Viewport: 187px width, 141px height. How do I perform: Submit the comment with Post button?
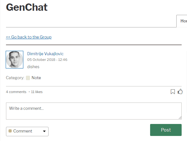(x=166, y=130)
